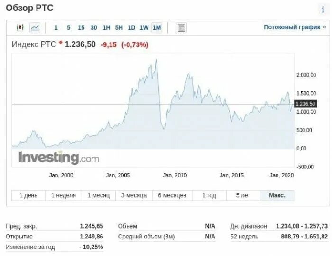Switch range to 1 день
The height and width of the screenshot is (256, 332).
click(x=28, y=195)
